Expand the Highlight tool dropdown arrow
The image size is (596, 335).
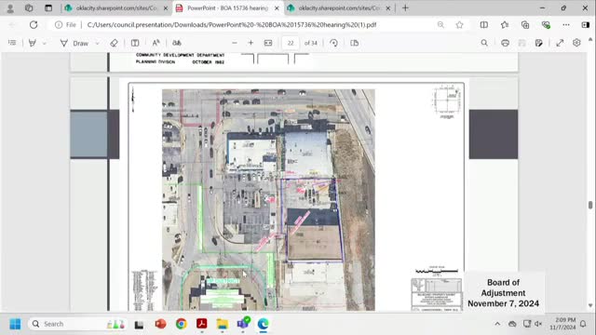pyautogui.click(x=45, y=44)
